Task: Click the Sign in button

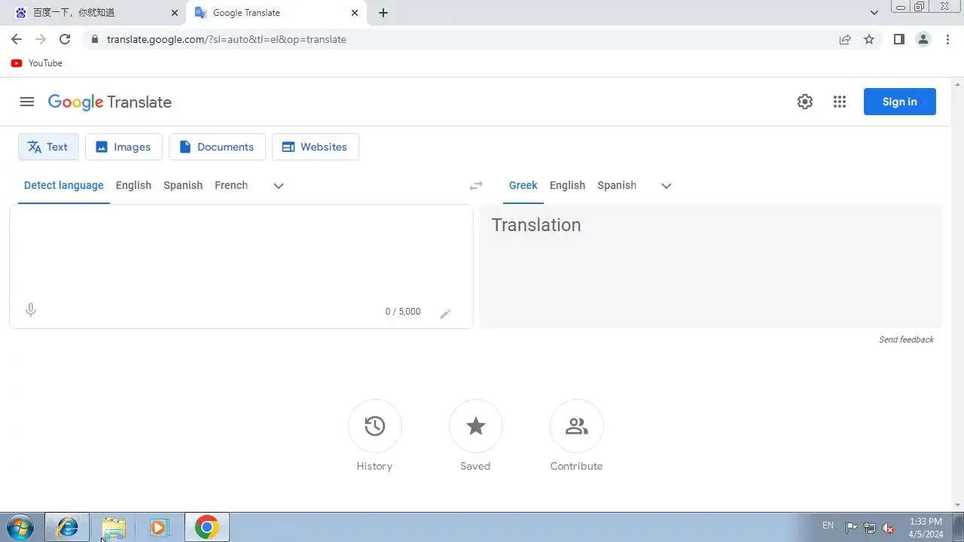Action: pyautogui.click(x=900, y=102)
